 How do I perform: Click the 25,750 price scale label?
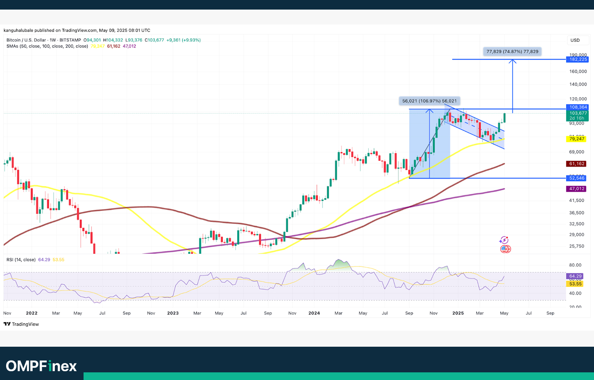(577, 246)
